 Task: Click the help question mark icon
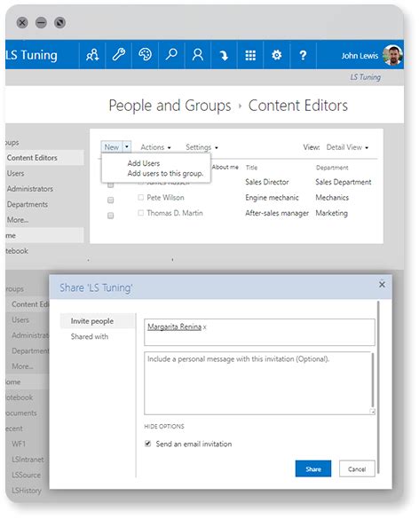coord(303,55)
